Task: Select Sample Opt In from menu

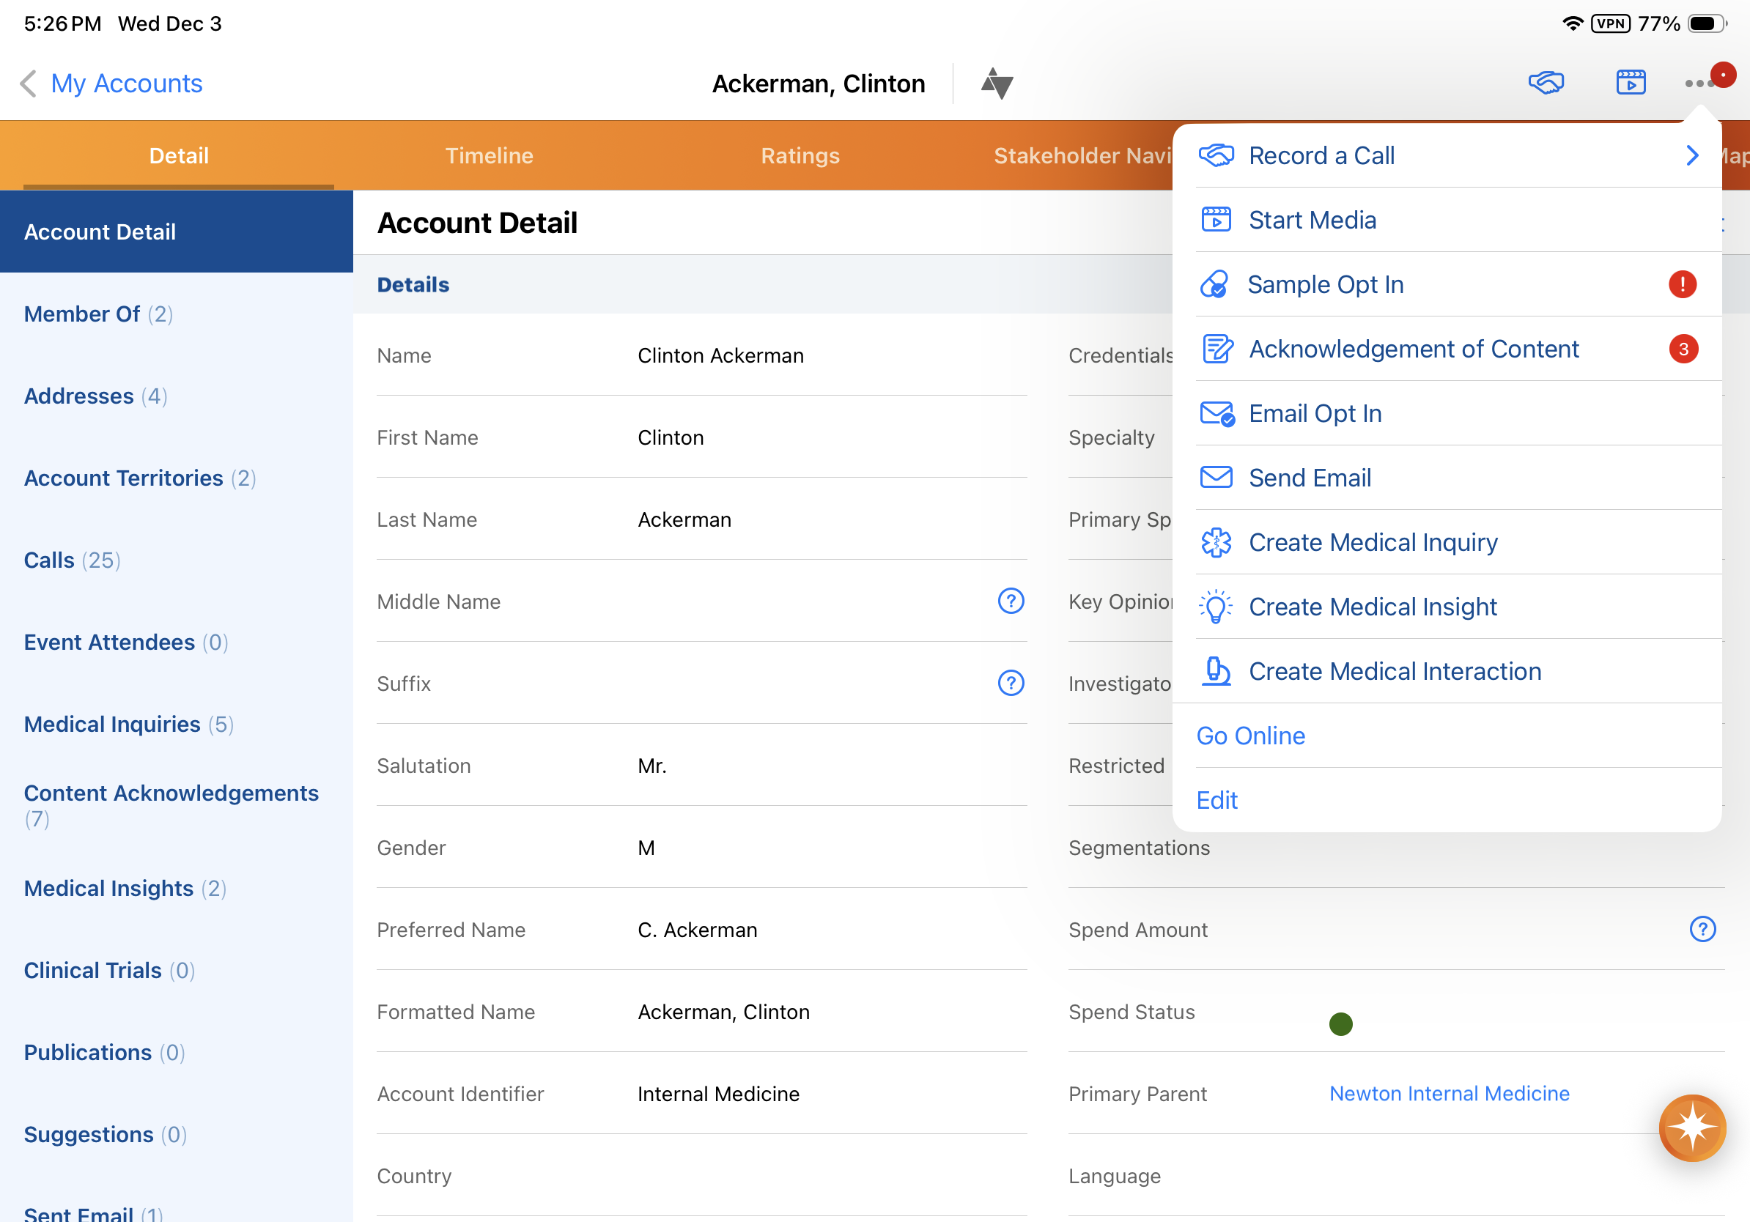Action: coord(1326,284)
